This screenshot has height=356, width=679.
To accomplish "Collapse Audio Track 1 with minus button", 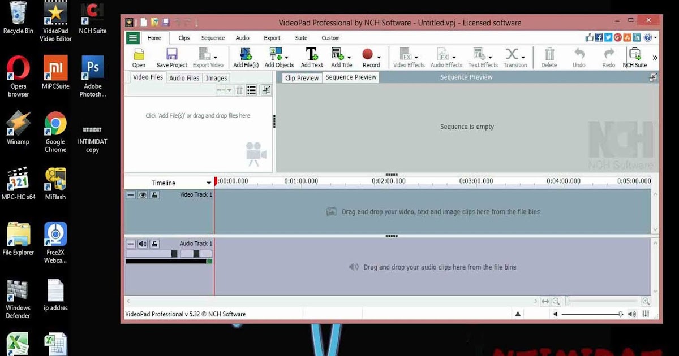I will (131, 244).
